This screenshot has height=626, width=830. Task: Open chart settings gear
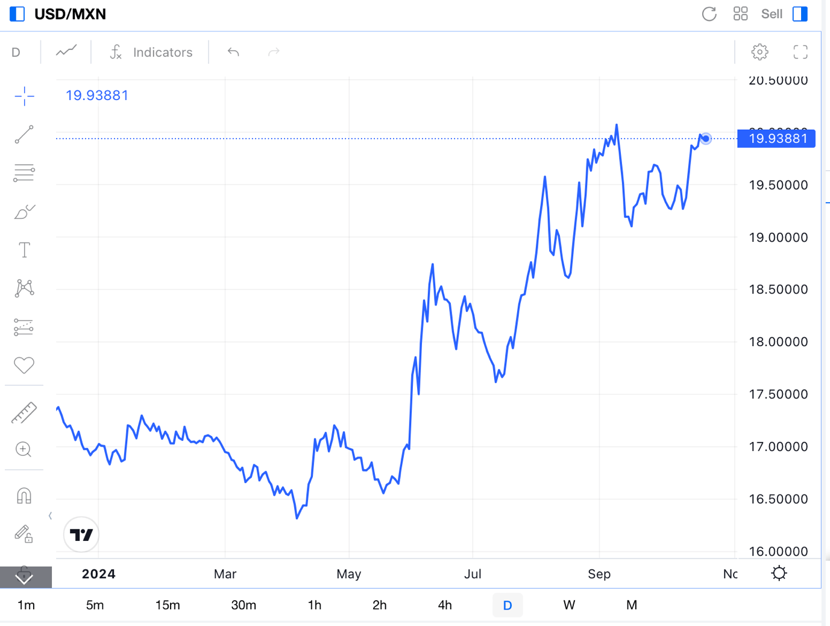(759, 52)
